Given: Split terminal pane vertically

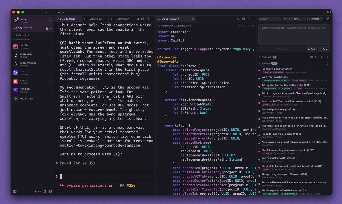Looking at the screenshot, I should coord(142,19).
